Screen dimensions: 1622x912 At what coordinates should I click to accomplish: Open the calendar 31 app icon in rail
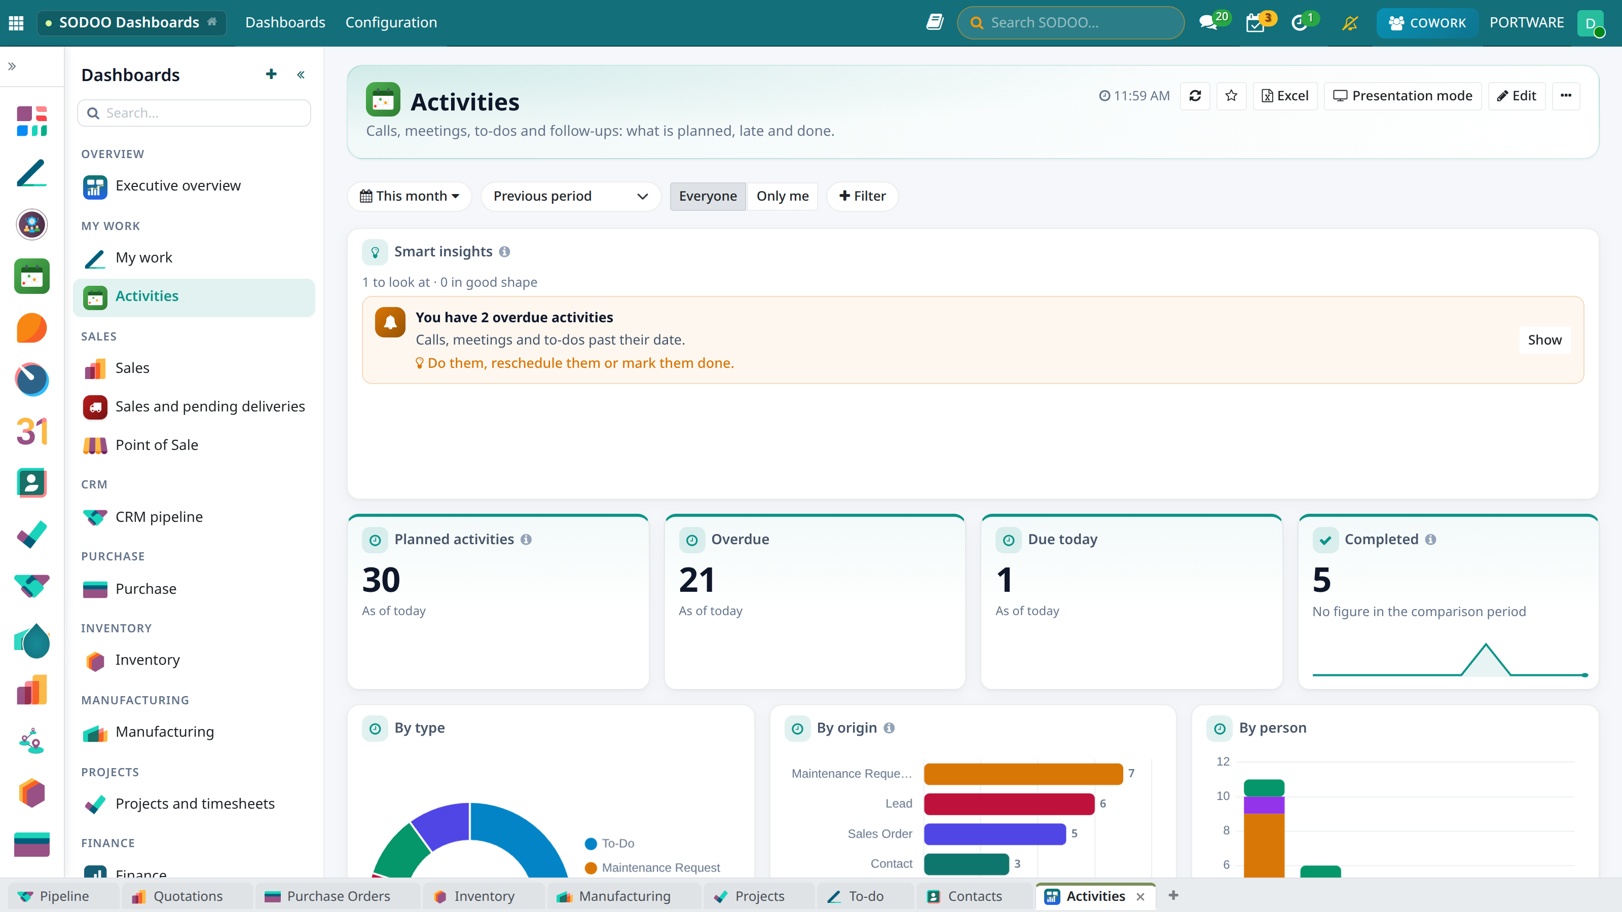(31, 432)
